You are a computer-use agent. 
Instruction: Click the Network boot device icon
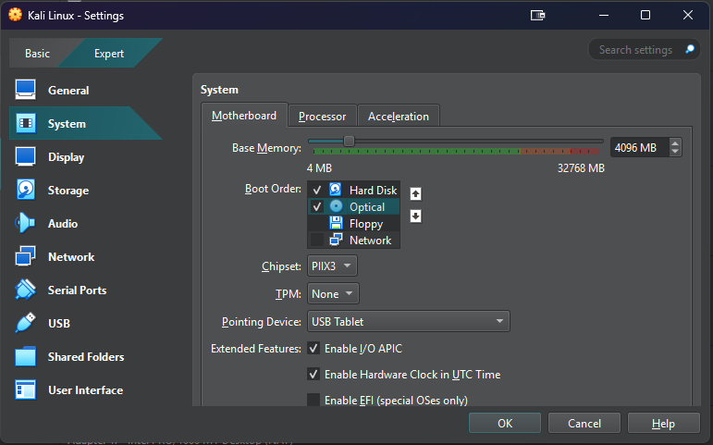(x=336, y=240)
